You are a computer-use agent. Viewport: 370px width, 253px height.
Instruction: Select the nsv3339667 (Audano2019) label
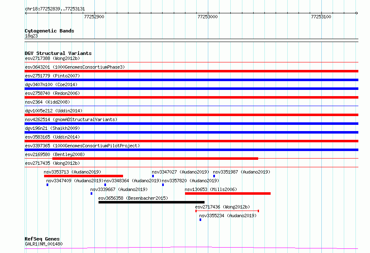(x=119, y=189)
